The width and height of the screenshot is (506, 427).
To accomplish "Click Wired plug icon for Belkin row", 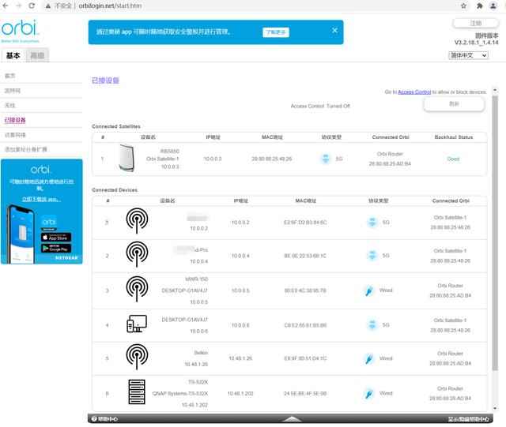I will pyautogui.click(x=369, y=358).
